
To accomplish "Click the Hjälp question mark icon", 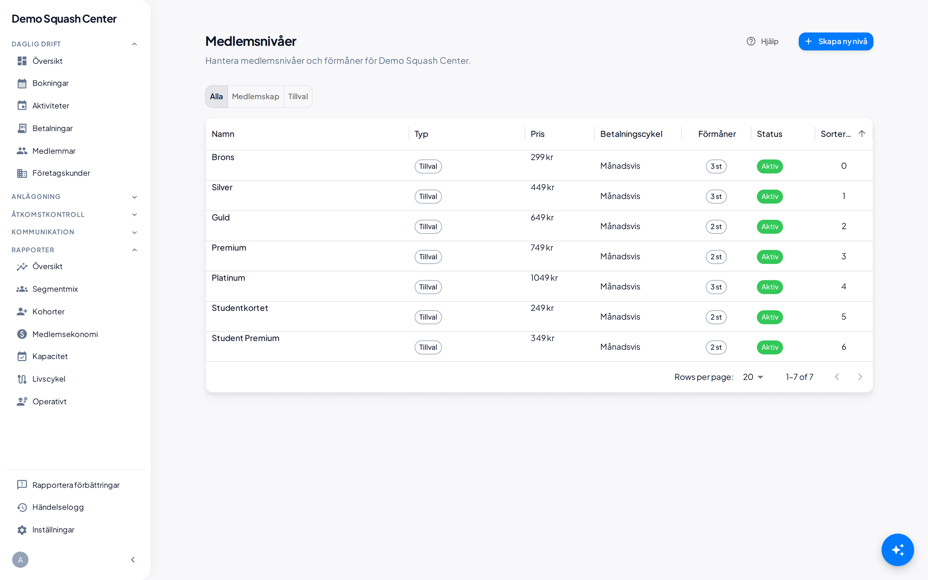I will tap(751, 41).
